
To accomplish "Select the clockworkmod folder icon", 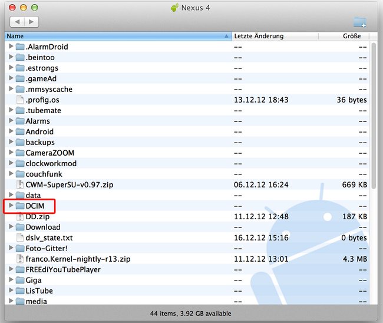I will coord(20,163).
